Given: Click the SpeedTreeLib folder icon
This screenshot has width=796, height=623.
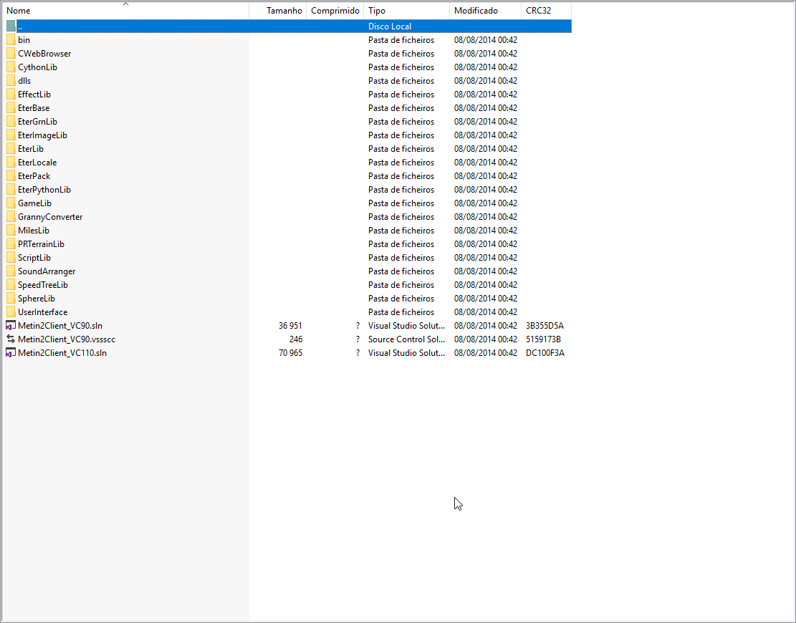Looking at the screenshot, I should 11,285.
